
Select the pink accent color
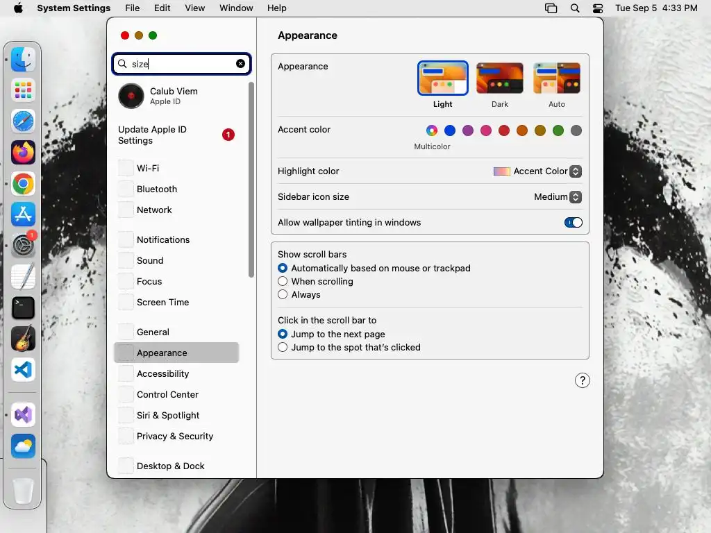tap(485, 130)
